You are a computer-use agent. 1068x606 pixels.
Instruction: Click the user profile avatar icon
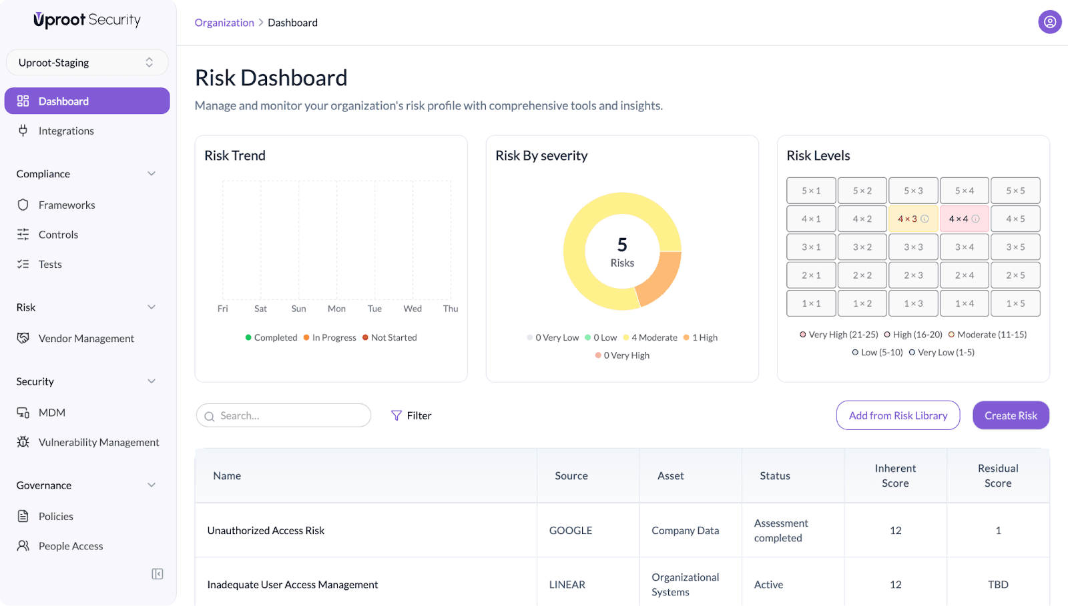pos(1049,22)
